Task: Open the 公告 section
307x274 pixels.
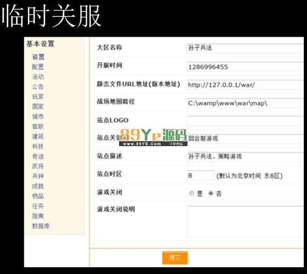Action: [x=38, y=87]
